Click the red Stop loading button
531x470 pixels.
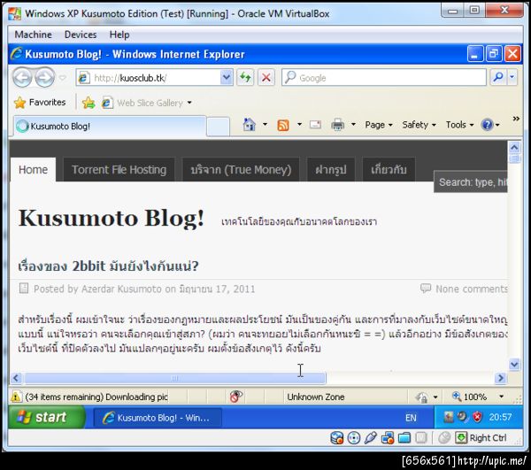pos(265,78)
